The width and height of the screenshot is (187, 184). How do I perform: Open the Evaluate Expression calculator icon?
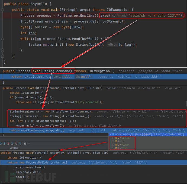[25, 143]
